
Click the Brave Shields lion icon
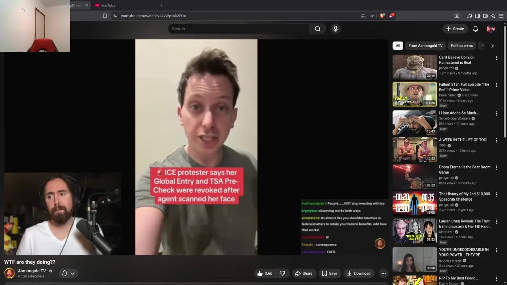(x=382, y=15)
